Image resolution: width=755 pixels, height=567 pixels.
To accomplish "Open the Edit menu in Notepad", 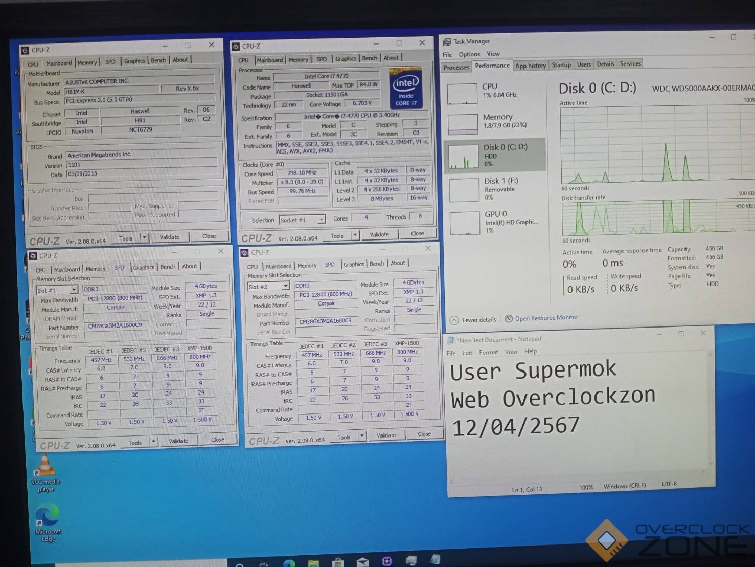I will [467, 353].
